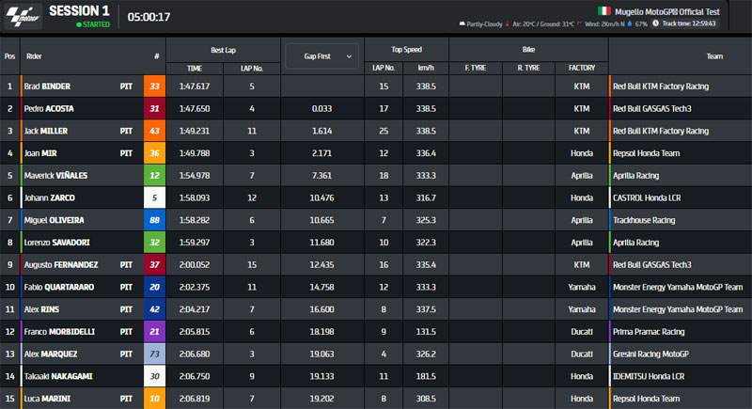
Task: Sort by best lap TIME column
Action: (x=195, y=68)
